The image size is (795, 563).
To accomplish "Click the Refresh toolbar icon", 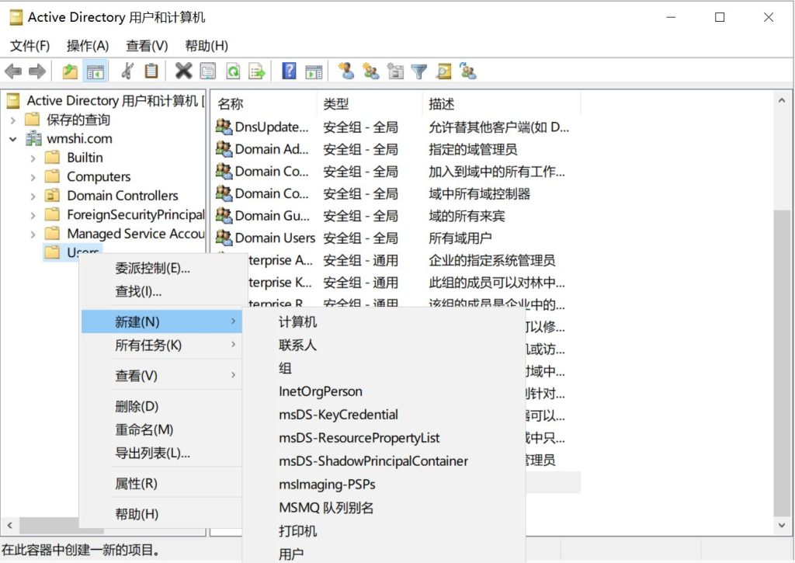I will point(232,71).
